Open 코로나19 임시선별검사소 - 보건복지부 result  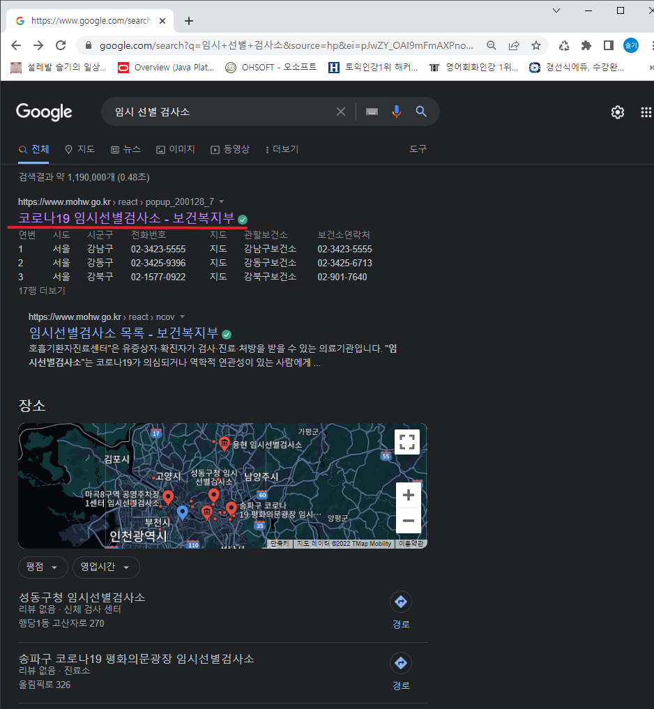[126, 218]
